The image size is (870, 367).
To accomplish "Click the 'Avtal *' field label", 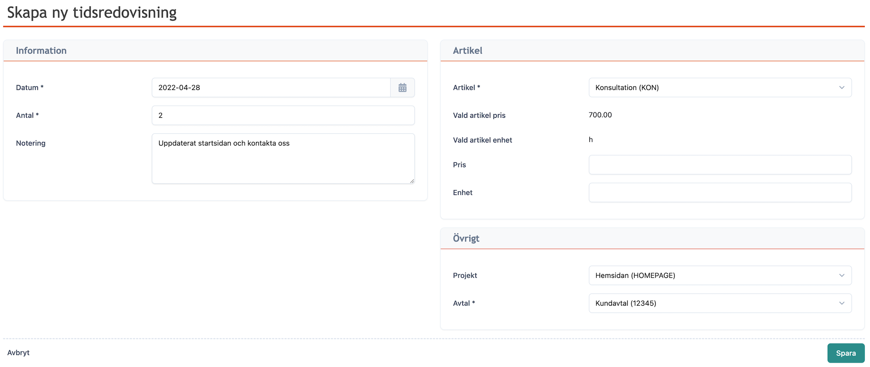I will coord(464,303).
